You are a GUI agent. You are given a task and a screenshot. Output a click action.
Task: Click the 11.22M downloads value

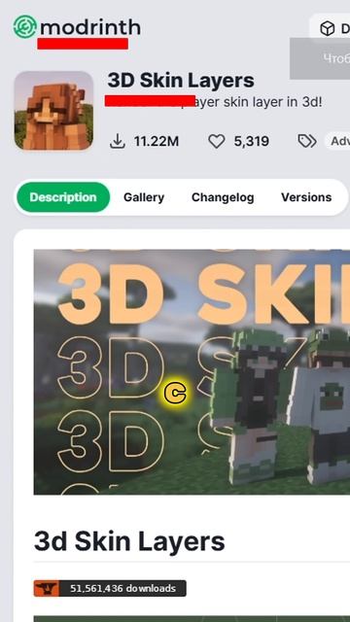(x=157, y=141)
